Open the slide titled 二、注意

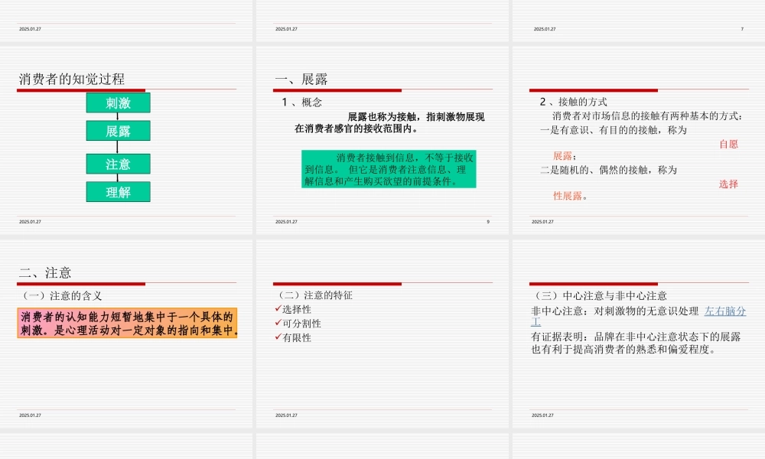pos(44,271)
